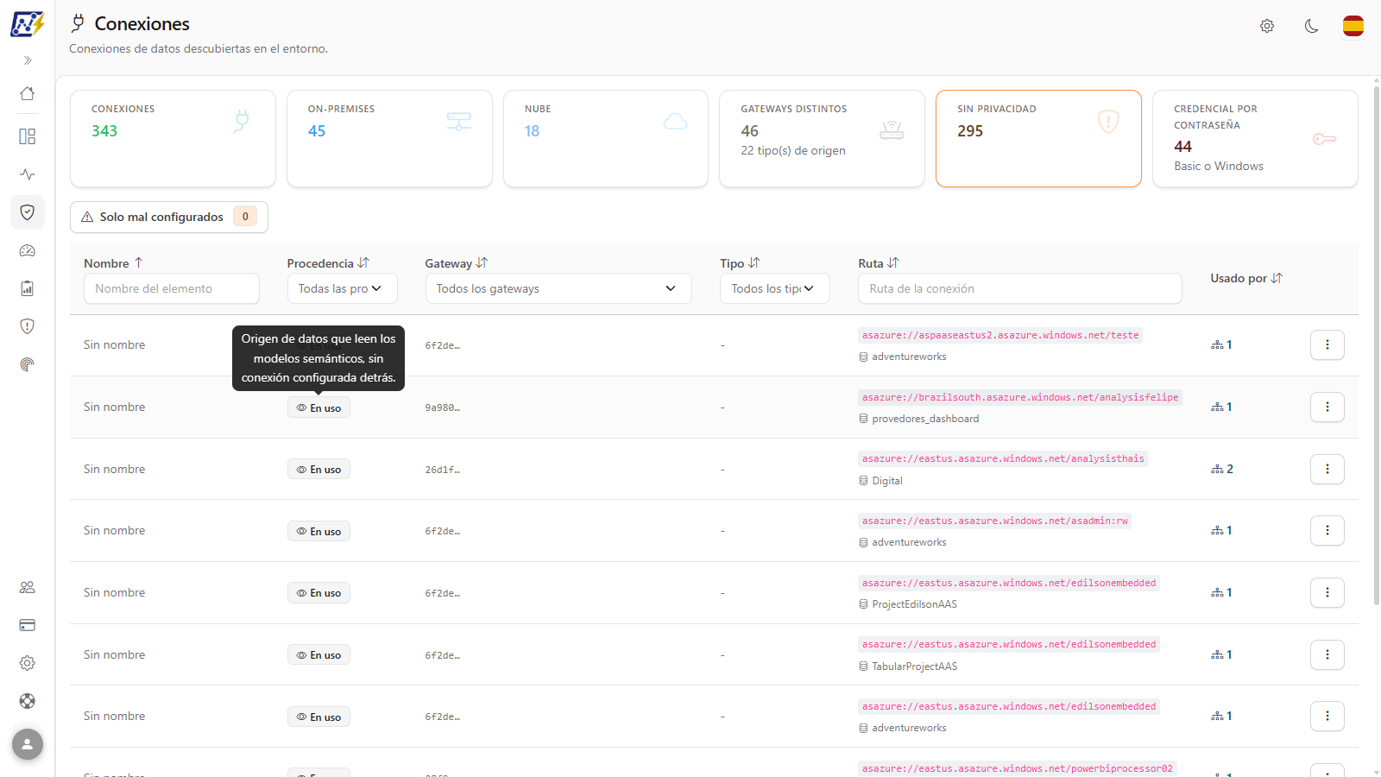Open the sidebar settings gear icon
The width and height of the screenshot is (1381, 777).
pyautogui.click(x=28, y=663)
